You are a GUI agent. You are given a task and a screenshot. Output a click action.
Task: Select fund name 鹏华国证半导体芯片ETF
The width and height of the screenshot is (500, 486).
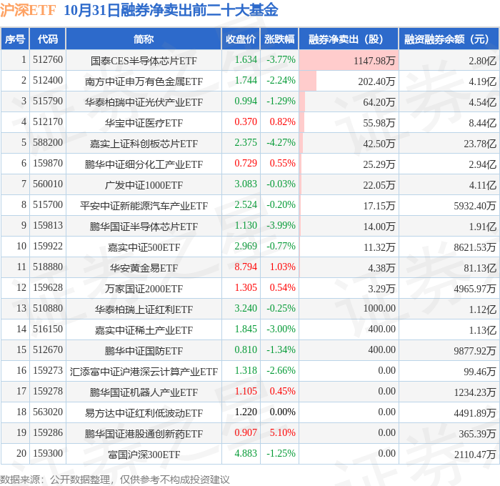pyautogui.click(x=144, y=227)
